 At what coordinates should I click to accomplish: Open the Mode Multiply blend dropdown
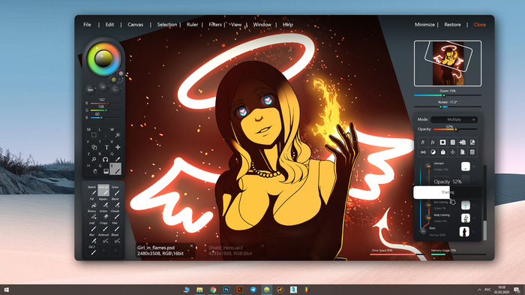(454, 119)
